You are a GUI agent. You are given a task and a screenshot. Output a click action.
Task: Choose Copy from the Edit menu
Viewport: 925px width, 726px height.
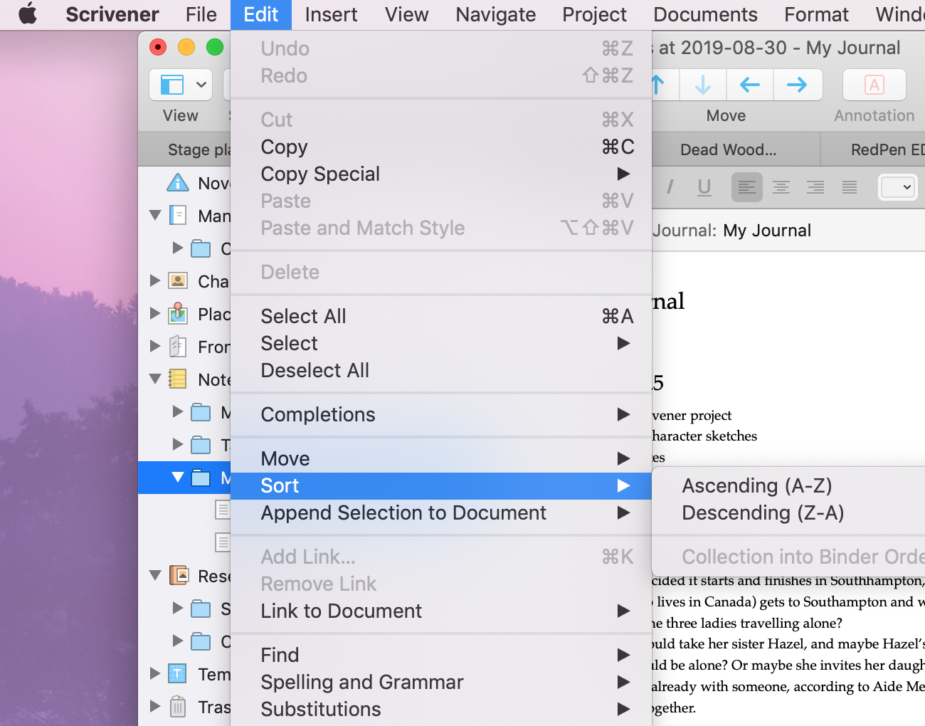click(441, 147)
